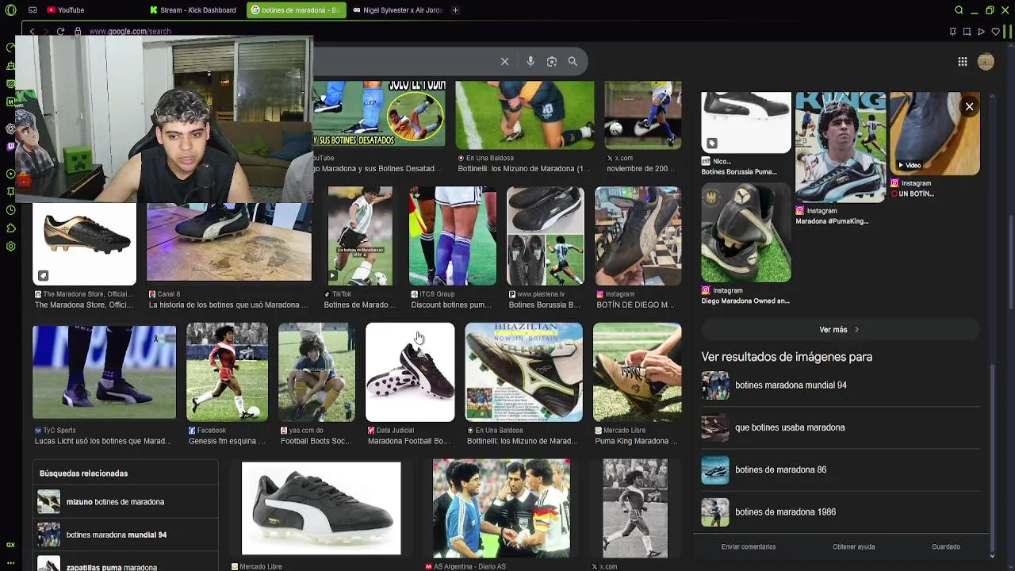
Task: Open En Una Baldosa Brazilian Mizuno thumbnail
Action: [523, 372]
